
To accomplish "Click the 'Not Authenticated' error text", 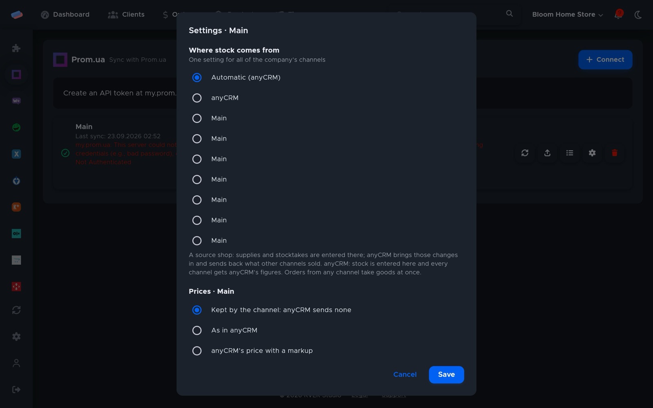I will (103, 162).
